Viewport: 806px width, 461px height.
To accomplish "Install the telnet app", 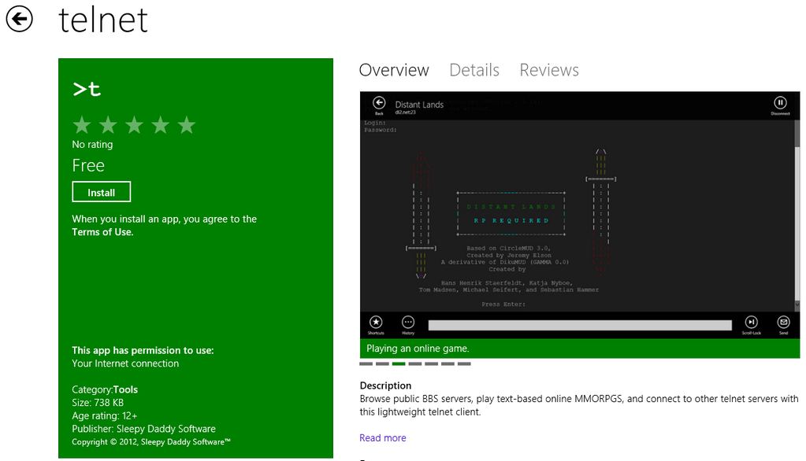I will 101,192.
